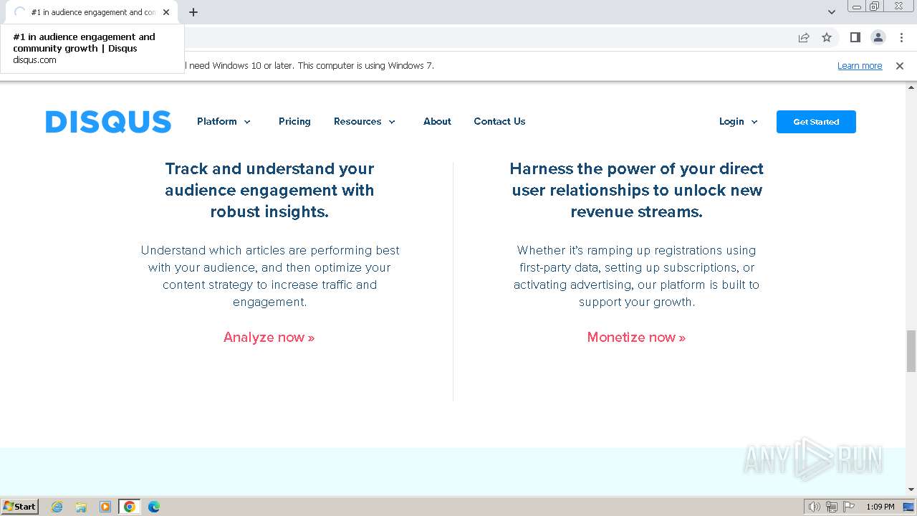Click heading 'Track and understand your audience engagement'
The image size is (917, 516).
269,190
